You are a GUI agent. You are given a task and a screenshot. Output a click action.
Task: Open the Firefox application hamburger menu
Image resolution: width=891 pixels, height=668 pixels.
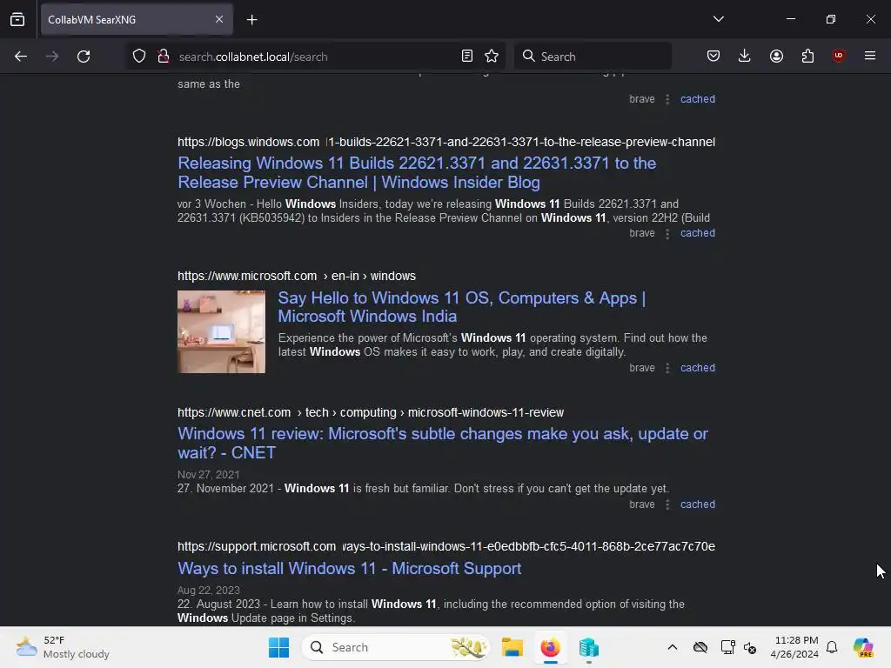click(x=870, y=56)
